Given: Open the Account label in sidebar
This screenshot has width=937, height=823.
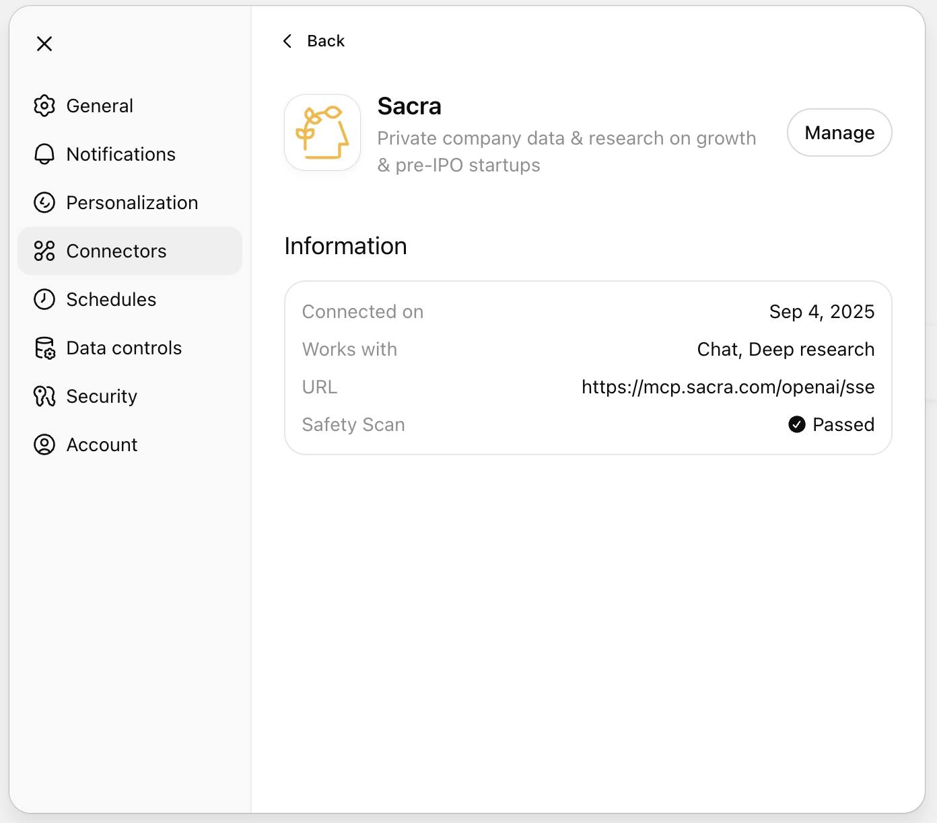Looking at the screenshot, I should tap(102, 444).
